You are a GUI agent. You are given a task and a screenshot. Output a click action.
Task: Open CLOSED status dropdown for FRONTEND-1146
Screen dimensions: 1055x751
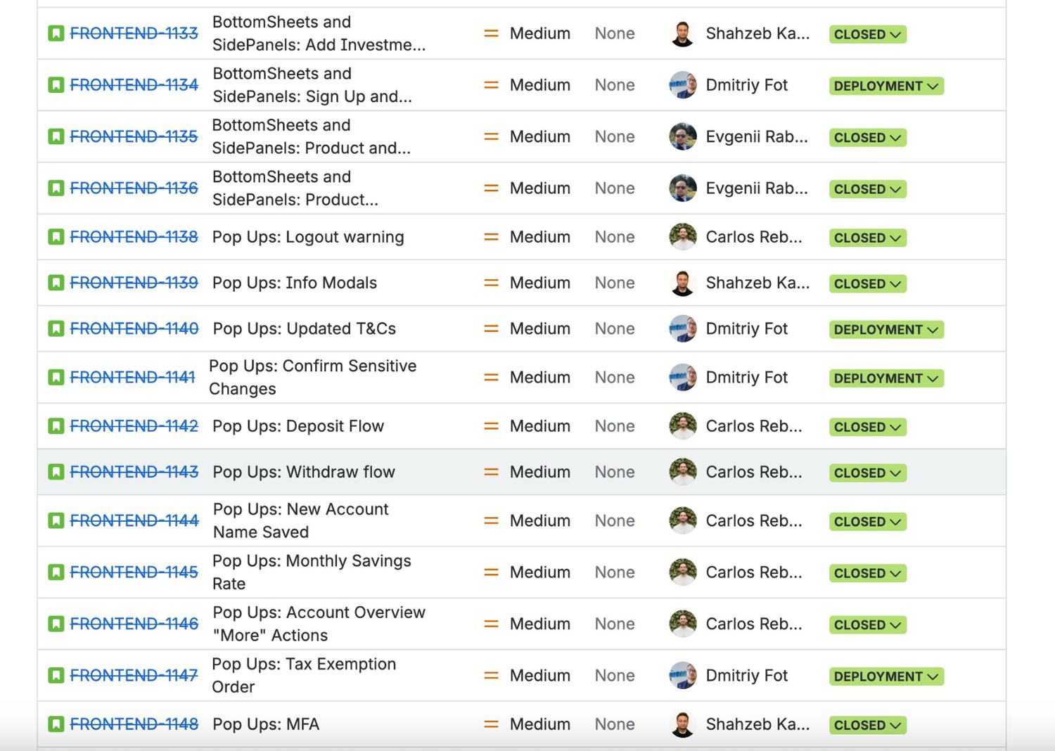pyautogui.click(x=867, y=625)
